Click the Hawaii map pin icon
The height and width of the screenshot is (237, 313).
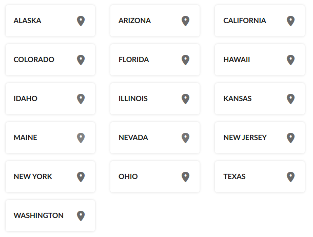pyautogui.click(x=290, y=60)
